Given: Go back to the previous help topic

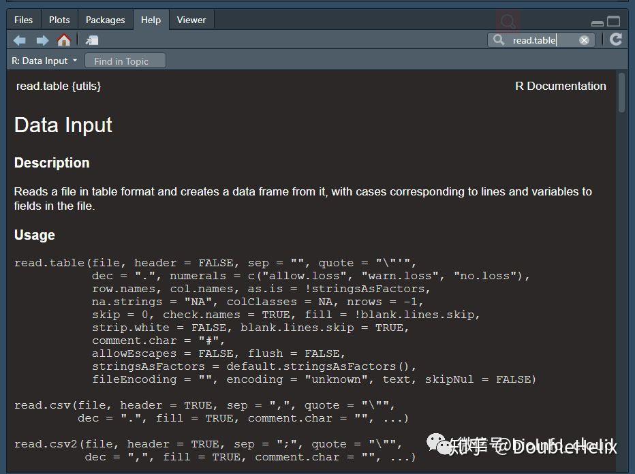Looking at the screenshot, I should coord(19,40).
